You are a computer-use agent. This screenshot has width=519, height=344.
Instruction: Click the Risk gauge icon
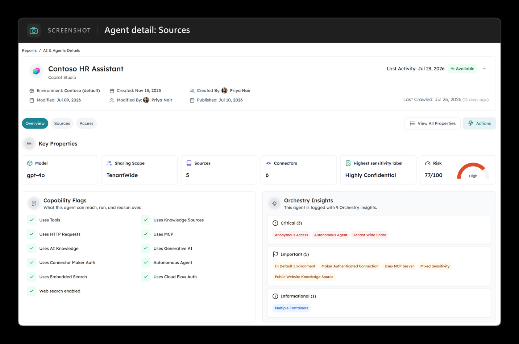(x=428, y=163)
